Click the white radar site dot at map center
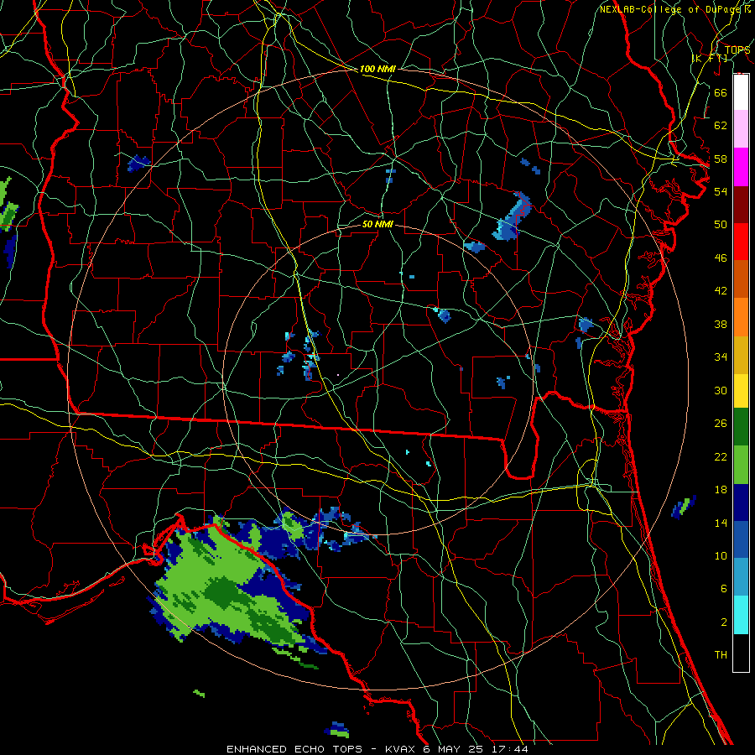 [x=338, y=375]
